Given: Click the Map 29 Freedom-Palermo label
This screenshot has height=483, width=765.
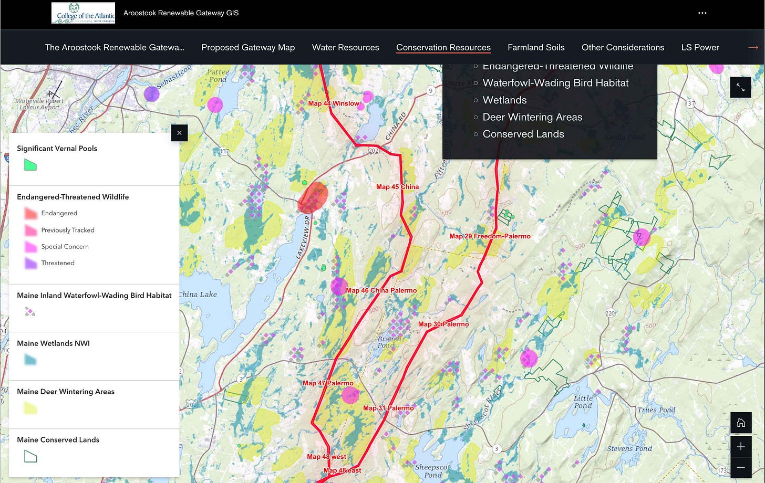Looking at the screenshot, I should pyautogui.click(x=490, y=236).
